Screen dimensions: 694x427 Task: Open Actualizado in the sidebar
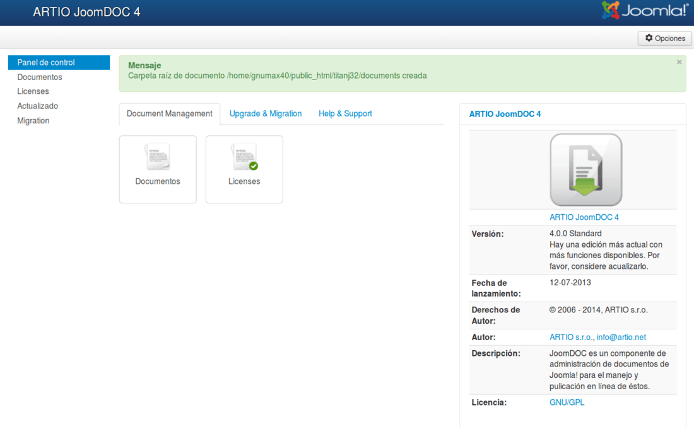coord(38,106)
